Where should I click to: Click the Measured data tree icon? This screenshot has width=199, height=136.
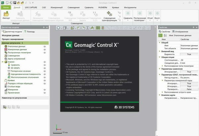coord(6,50)
